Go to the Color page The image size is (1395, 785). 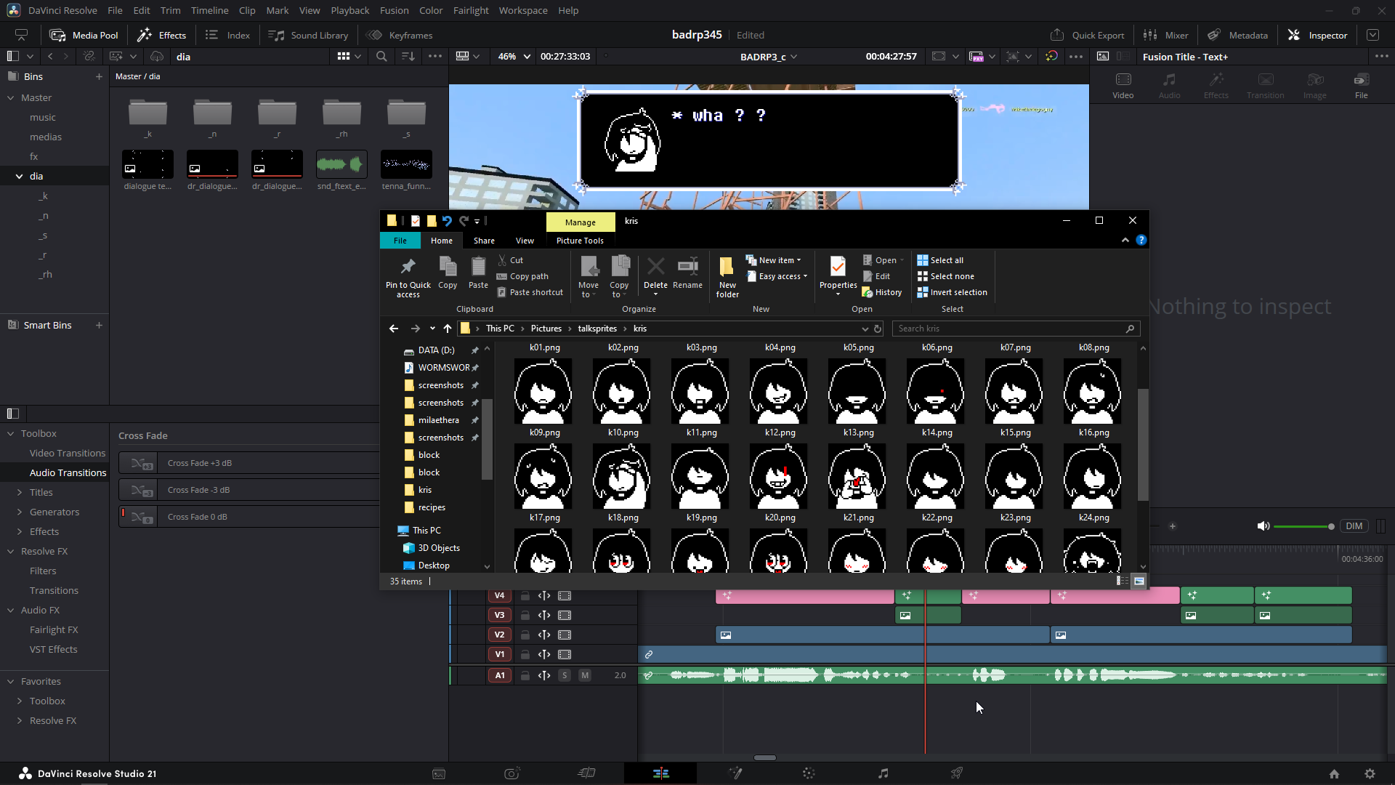[x=809, y=773]
